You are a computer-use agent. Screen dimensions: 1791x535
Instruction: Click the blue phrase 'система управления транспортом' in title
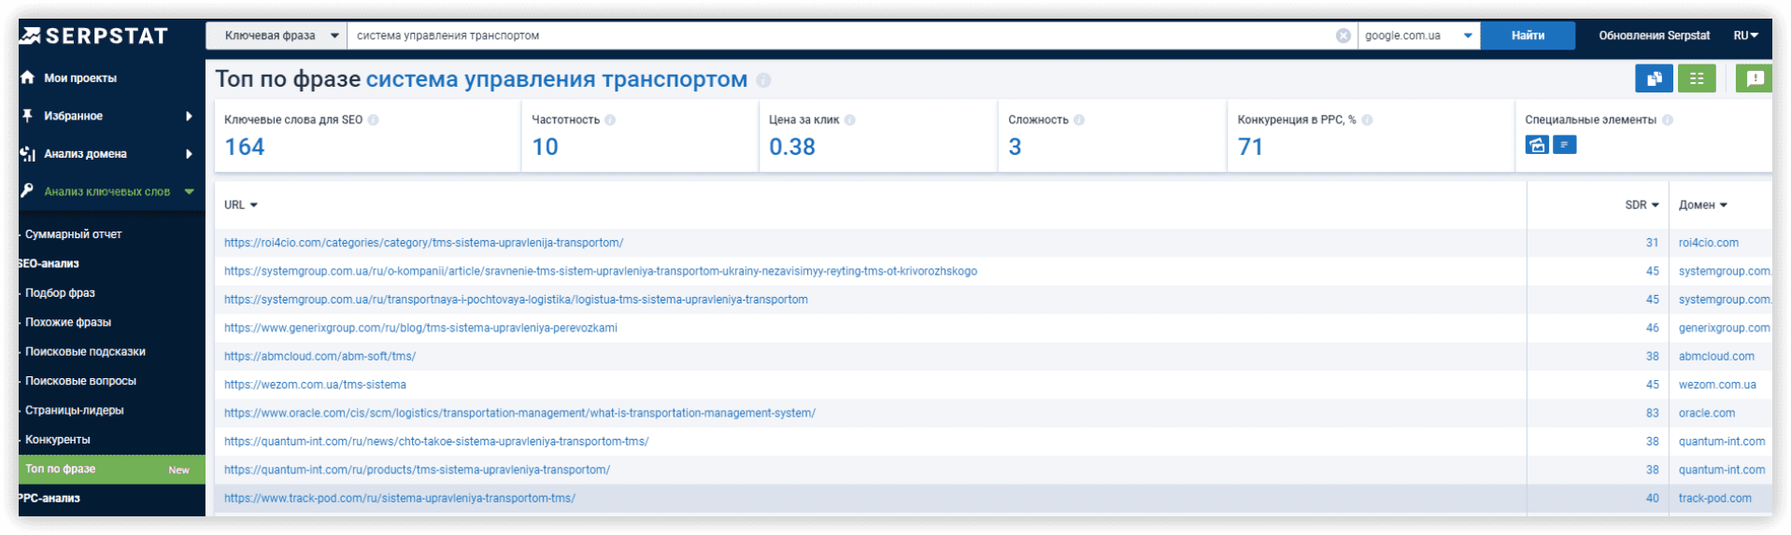pyautogui.click(x=557, y=79)
